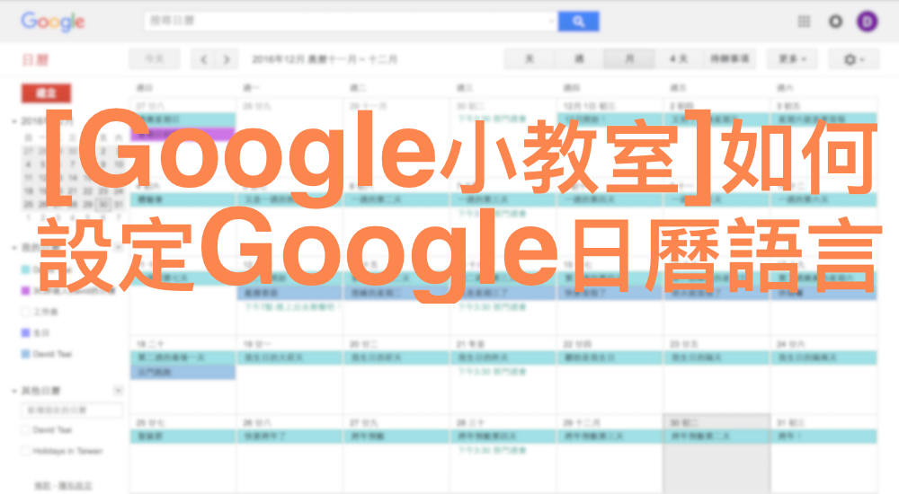Switch to the 週 (Week) view
Viewport: 899px width, 494px height.
579,59
